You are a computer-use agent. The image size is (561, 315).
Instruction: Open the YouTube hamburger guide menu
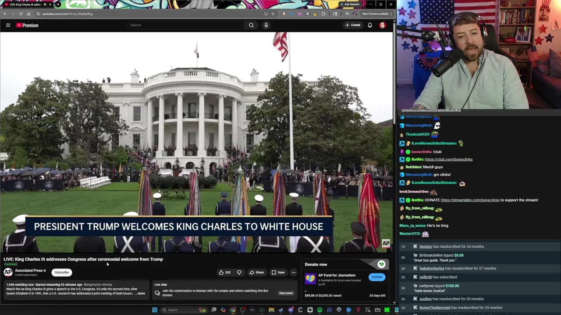8,25
